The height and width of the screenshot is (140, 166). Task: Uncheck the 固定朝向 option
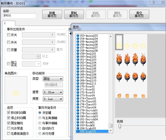pyautogui.click(x=9, y=123)
